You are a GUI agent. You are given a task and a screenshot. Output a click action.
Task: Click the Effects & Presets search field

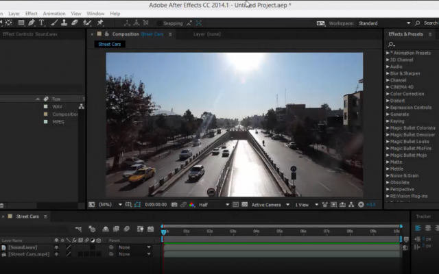coord(413,44)
